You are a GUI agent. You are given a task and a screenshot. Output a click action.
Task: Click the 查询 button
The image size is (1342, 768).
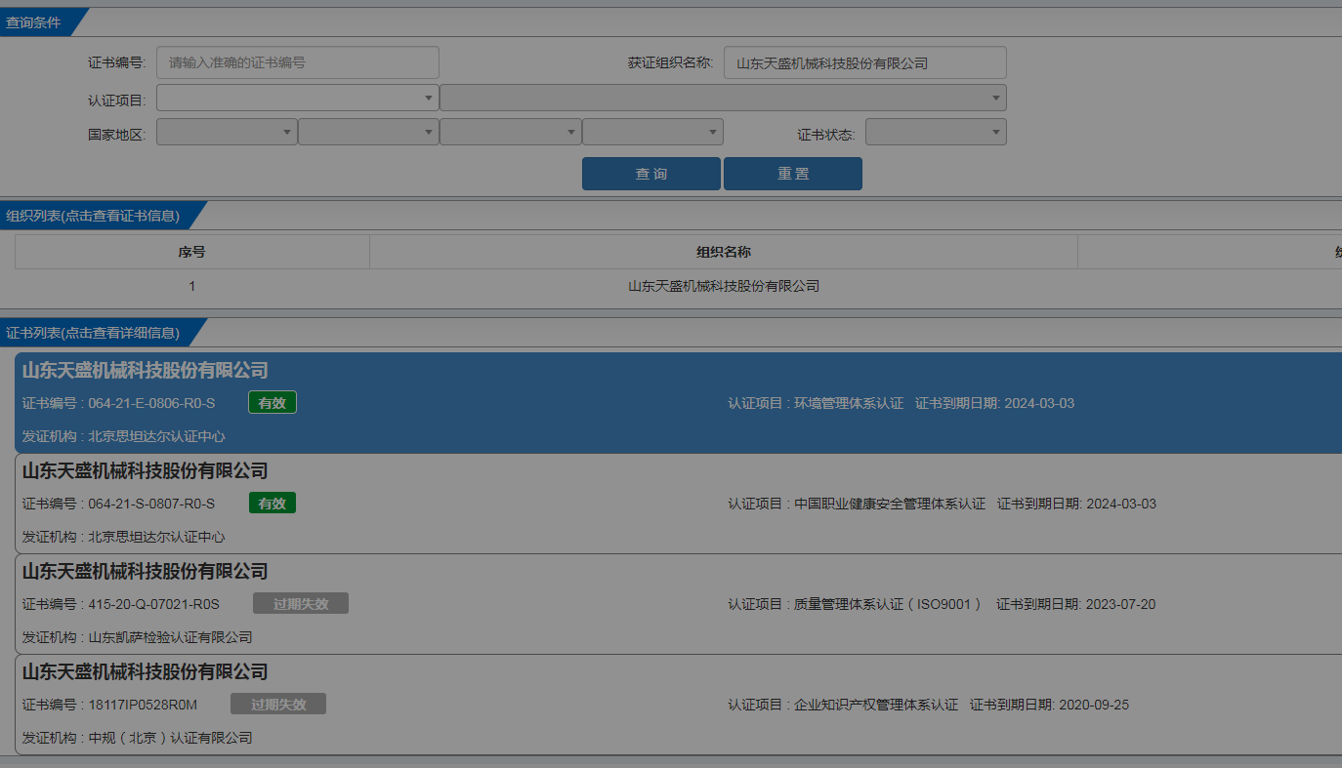tap(651, 174)
